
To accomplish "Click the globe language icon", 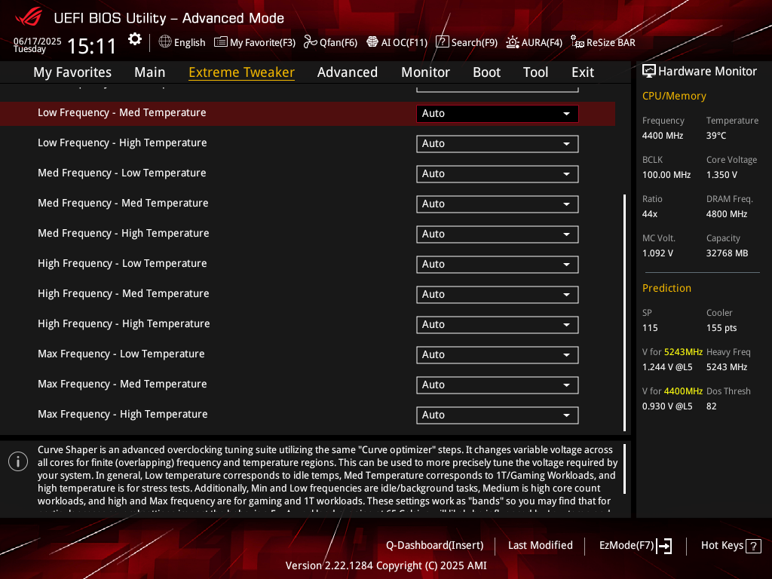I will [x=165, y=42].
